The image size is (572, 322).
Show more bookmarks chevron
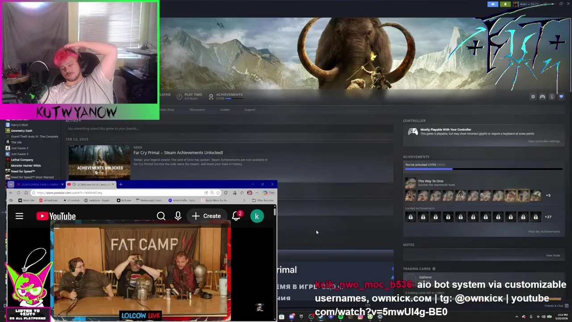tap(244, 200)
